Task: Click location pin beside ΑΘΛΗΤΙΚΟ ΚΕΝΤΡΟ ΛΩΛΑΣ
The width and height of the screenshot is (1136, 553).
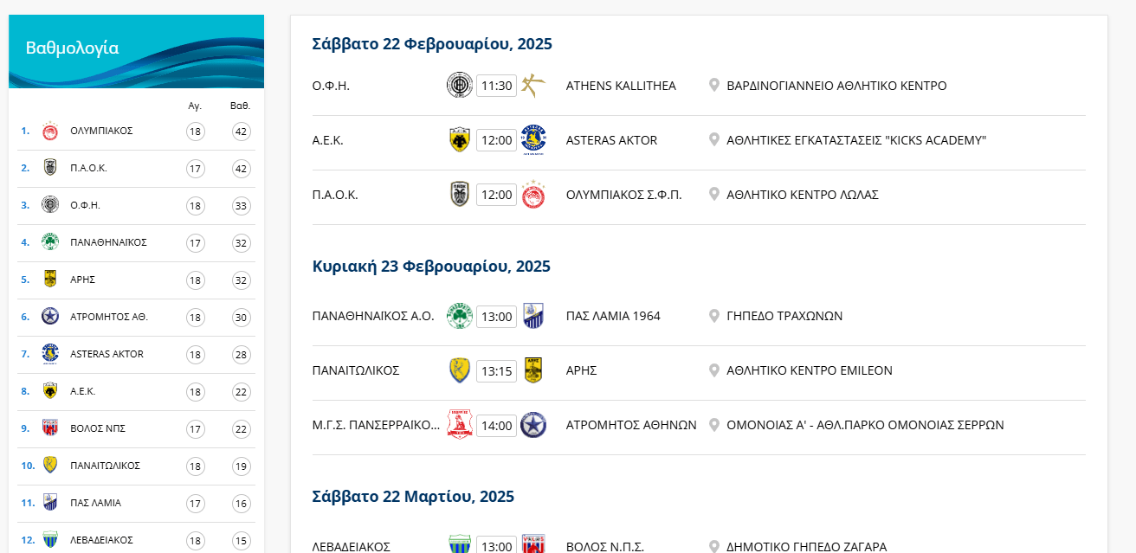Action: tap(714, 195)
